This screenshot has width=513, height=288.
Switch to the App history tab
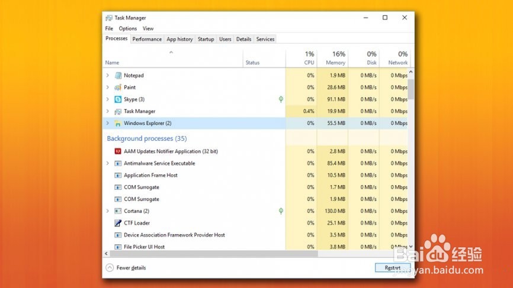pyautogui.click(x=179, y=39)
